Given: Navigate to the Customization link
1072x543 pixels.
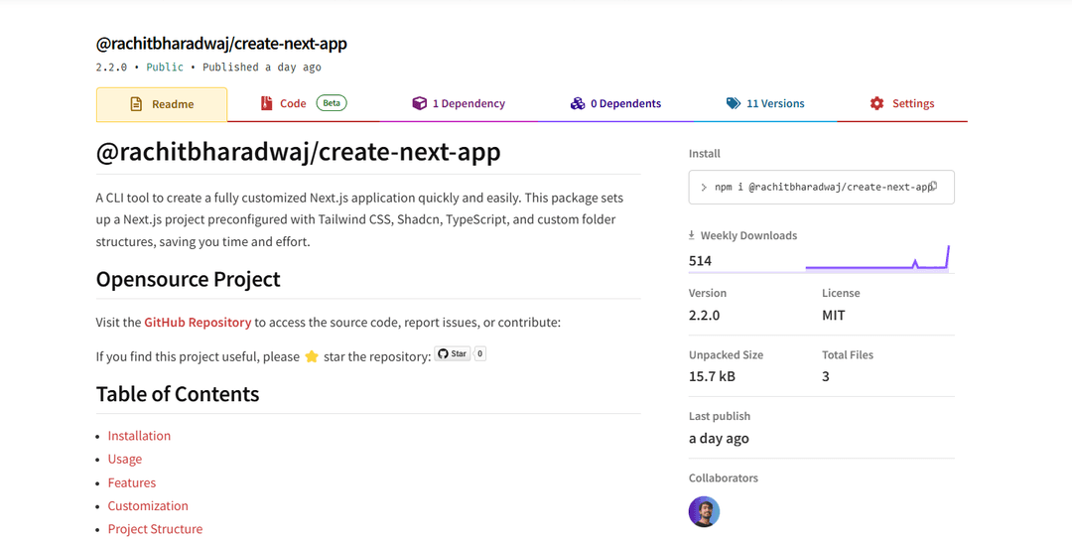Looking at the screenshot, I should 148,505.
